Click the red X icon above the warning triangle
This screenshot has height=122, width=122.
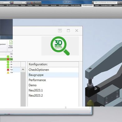click(8, 70)
